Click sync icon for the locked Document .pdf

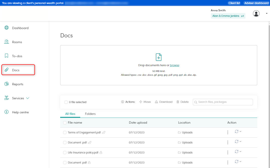(237, 161)
